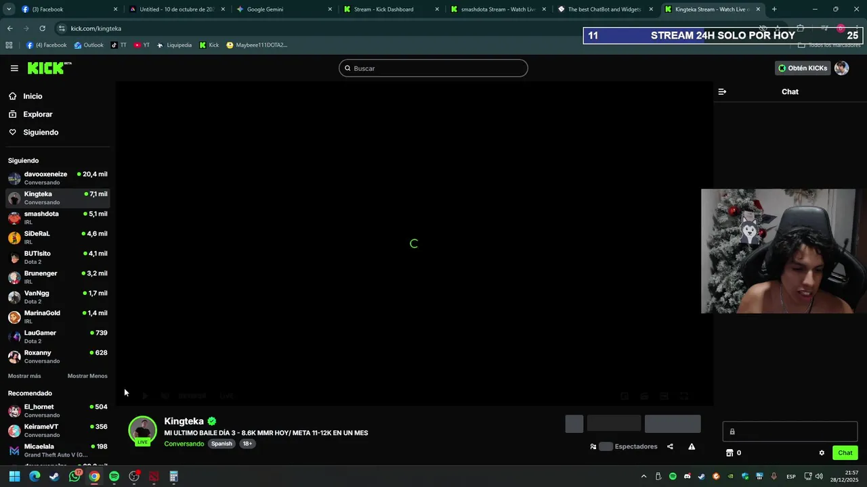Go back in browser history

(9, 28)
